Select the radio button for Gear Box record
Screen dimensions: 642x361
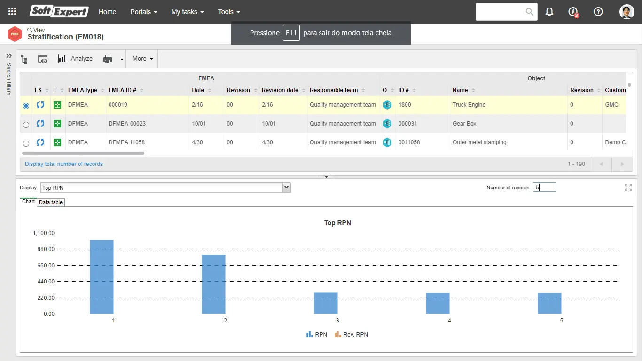point(26,124)
